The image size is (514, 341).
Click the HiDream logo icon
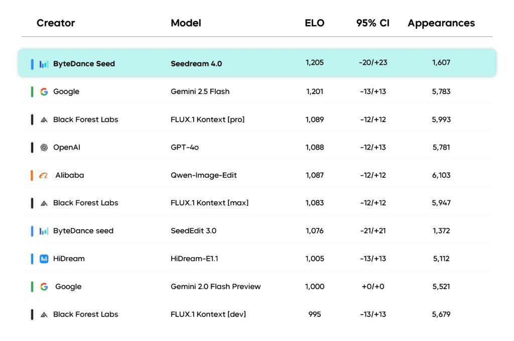pos(44,259)
